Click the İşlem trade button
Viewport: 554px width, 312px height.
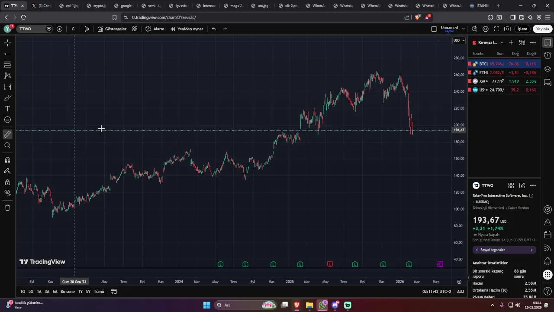click(x=522, y=29)
